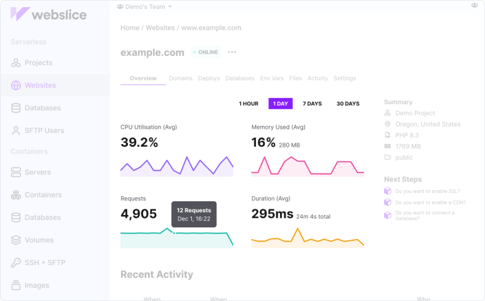The height and width of the screenshot is (301, 485).
Task: Open Projects via its sidebar icon
Action: click(x=16, y=63)
